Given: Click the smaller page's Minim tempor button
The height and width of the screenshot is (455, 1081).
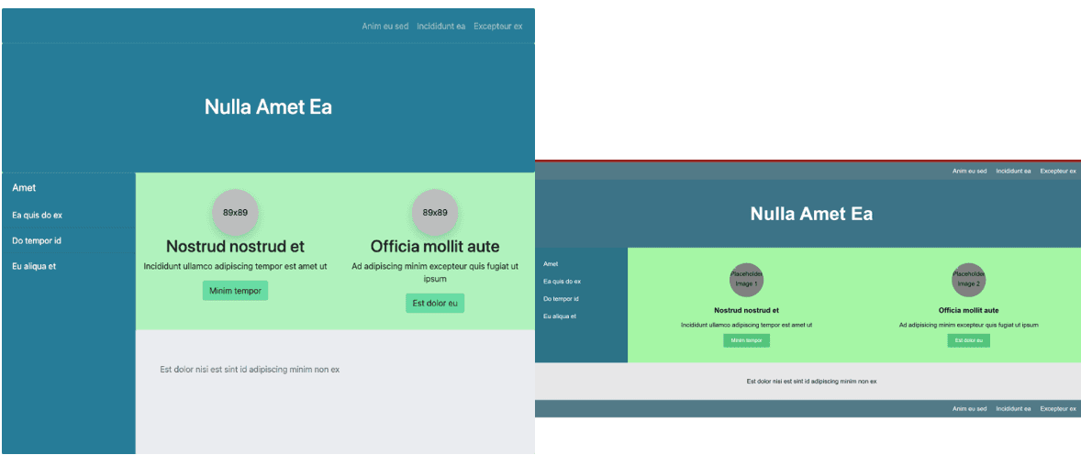Looking at the screenshot, I should tap(746, 340).
